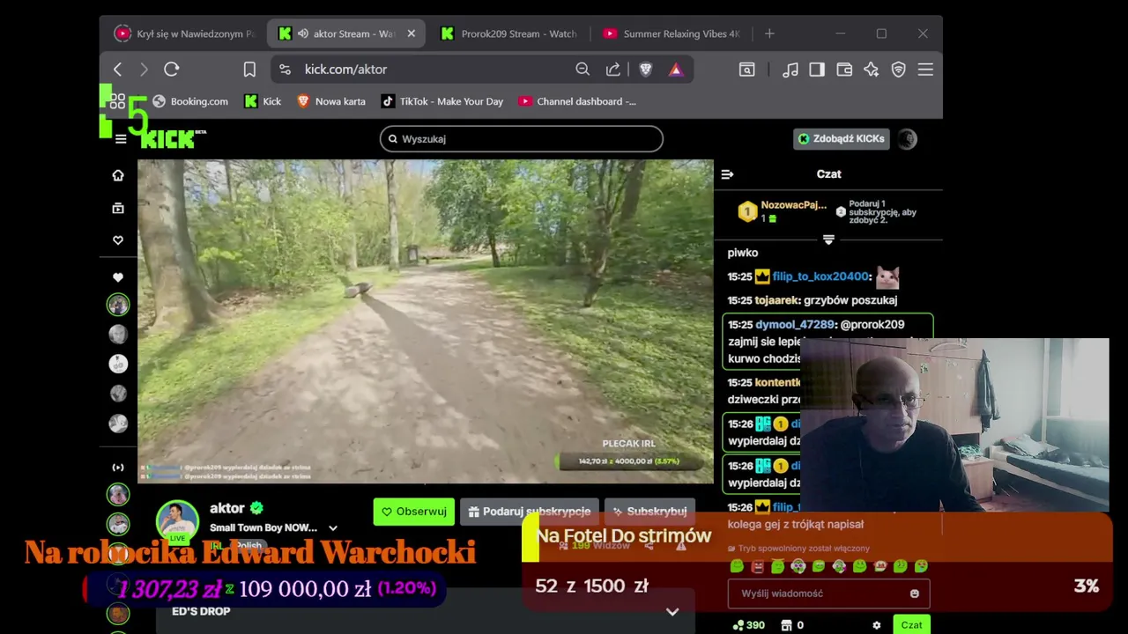
Task: Open the page search panel icon in toolbar
Action: click(746, 69)
